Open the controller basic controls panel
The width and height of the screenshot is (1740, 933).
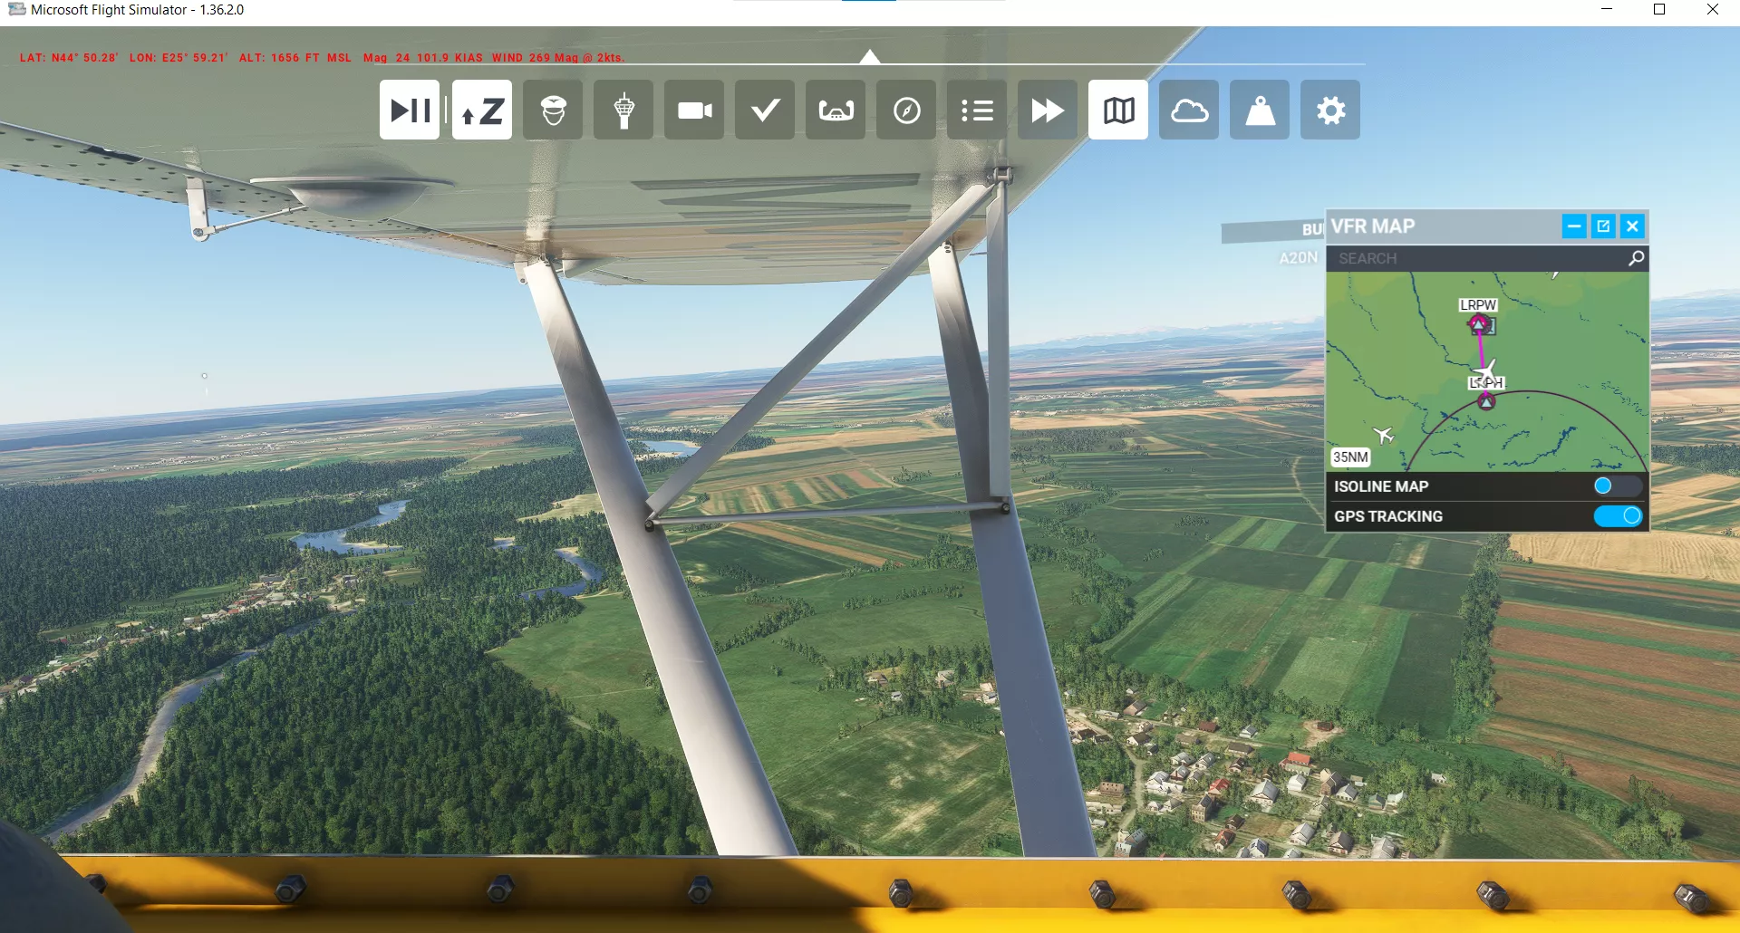point(836,110)
